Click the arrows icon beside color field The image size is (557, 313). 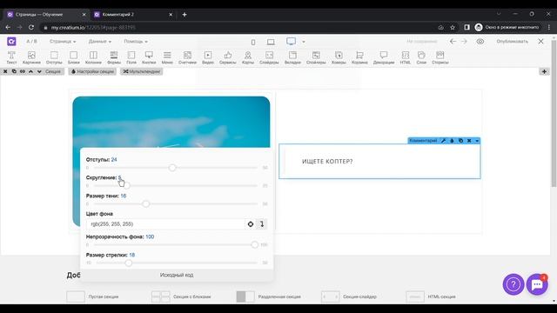[x=262, y=224]
